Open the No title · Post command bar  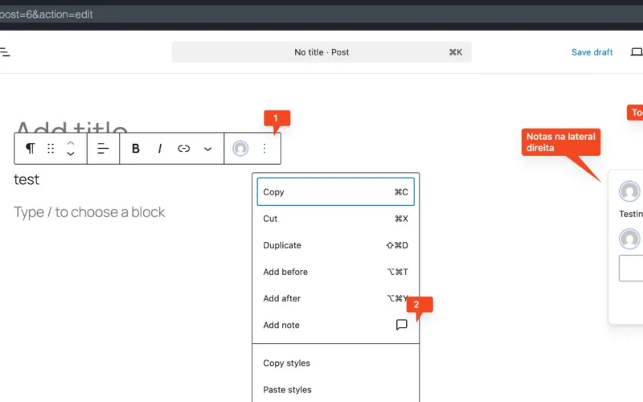[x=321, y=52]
